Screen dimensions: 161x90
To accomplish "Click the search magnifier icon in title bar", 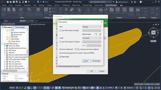I will (113, 2).
